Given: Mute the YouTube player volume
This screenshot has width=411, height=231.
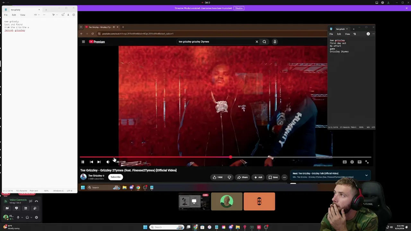Looking at the screenshot, I should click(108, 162).
